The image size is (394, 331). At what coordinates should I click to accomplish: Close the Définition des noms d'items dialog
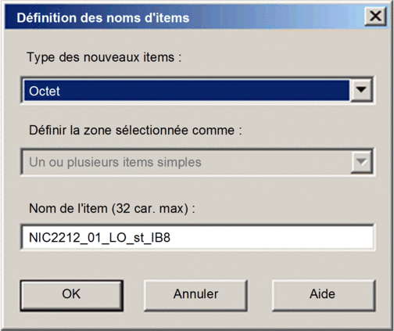[x=375, y=16]
